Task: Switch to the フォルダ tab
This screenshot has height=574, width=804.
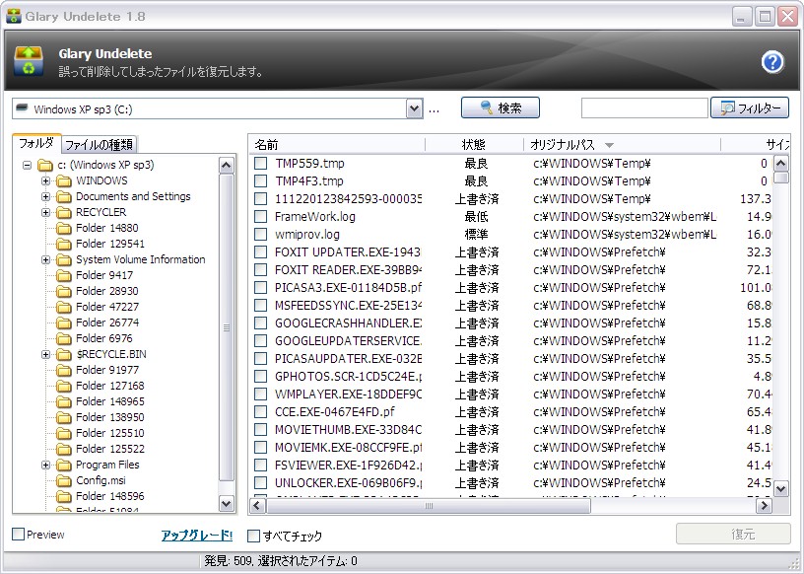Action: click(36, 143)
